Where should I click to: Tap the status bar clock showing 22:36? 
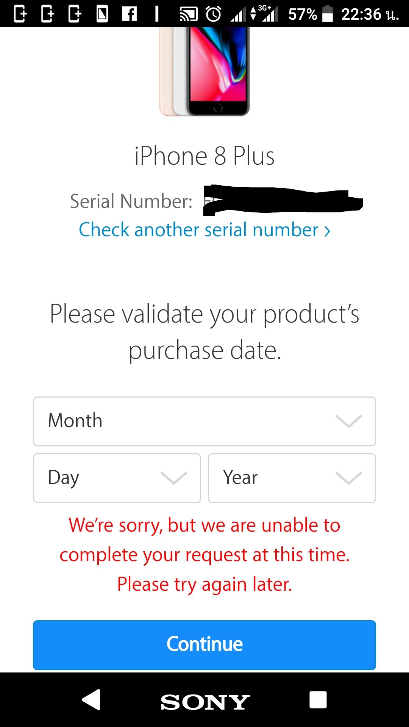click(x=370, y=14)
